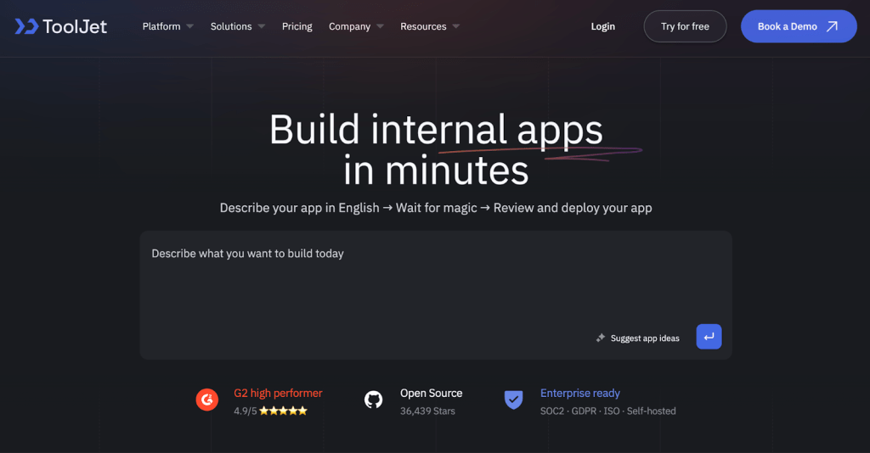The height and width of the screenshot is (453, 870).
Task: Expand the Platform dropdown arrow
Action: (x=189, y=26)
